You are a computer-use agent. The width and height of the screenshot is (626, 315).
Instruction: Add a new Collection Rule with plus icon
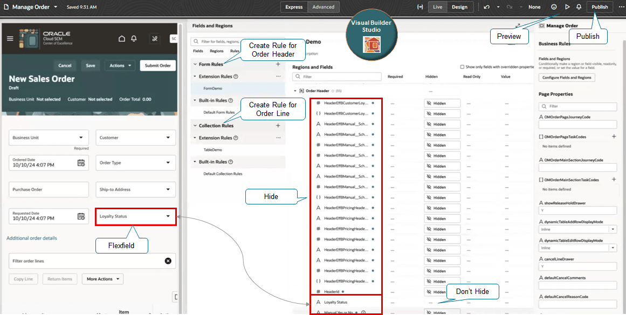coord(278,125)
